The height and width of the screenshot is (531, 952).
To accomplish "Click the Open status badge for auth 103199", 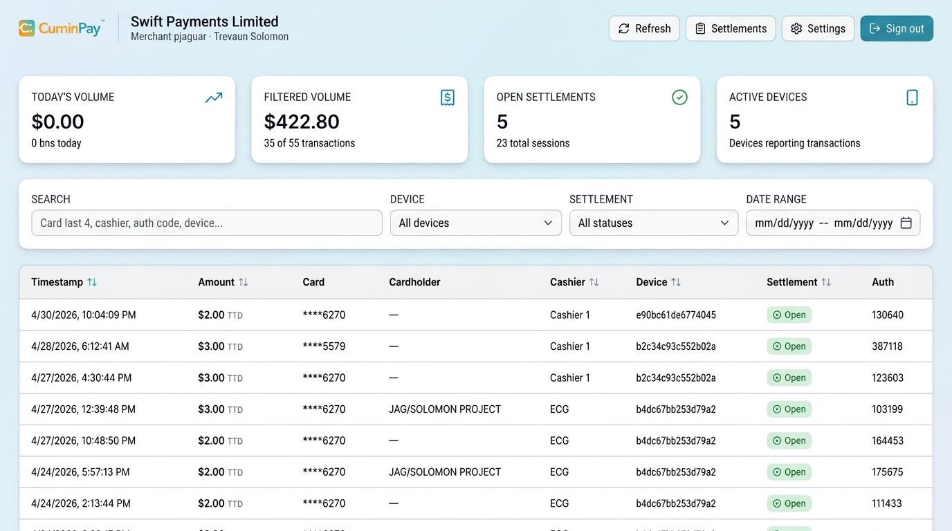I will click(789, 409).
